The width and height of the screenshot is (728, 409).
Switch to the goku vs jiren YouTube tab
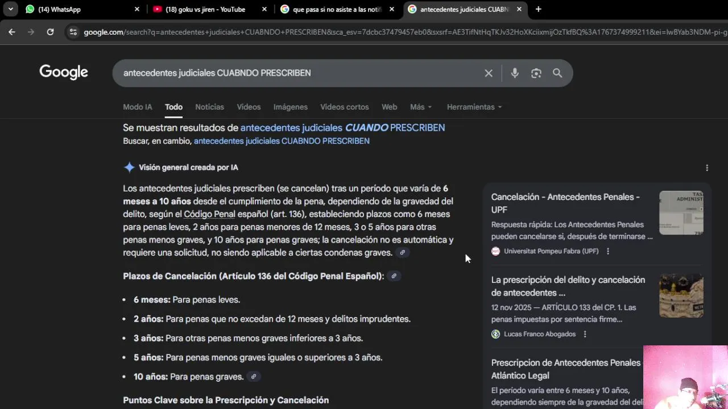tap(209, 9)
